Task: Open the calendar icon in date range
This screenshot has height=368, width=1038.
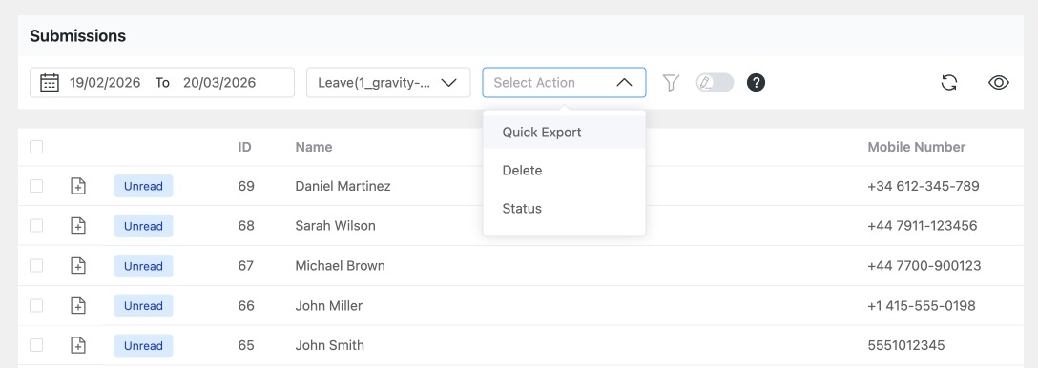Action: tap(50, 83)
